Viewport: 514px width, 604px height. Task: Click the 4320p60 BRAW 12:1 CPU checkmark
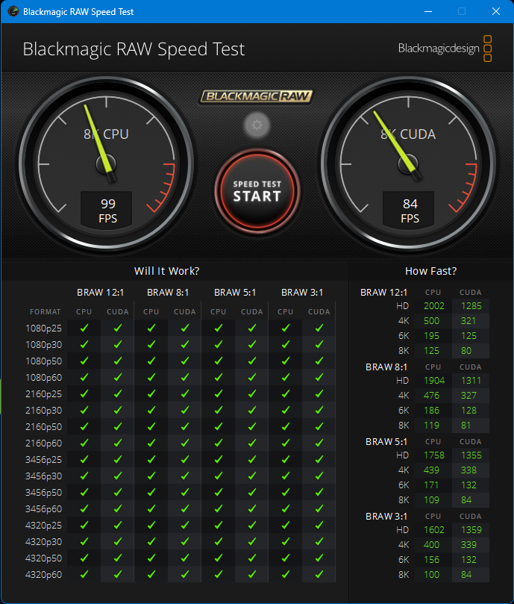coord(84,575)
